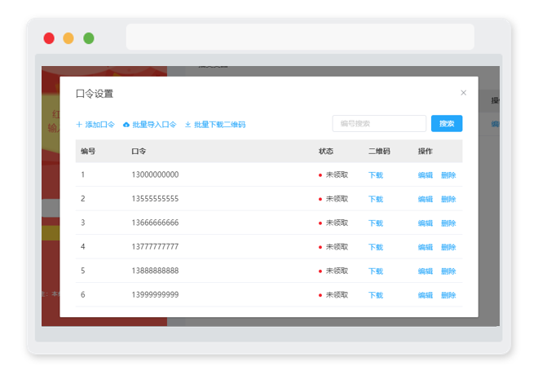This screenshot has width=538, height=375.
Task: Select the 口令 text 13000000000
Action: click(x=155, y=174)
